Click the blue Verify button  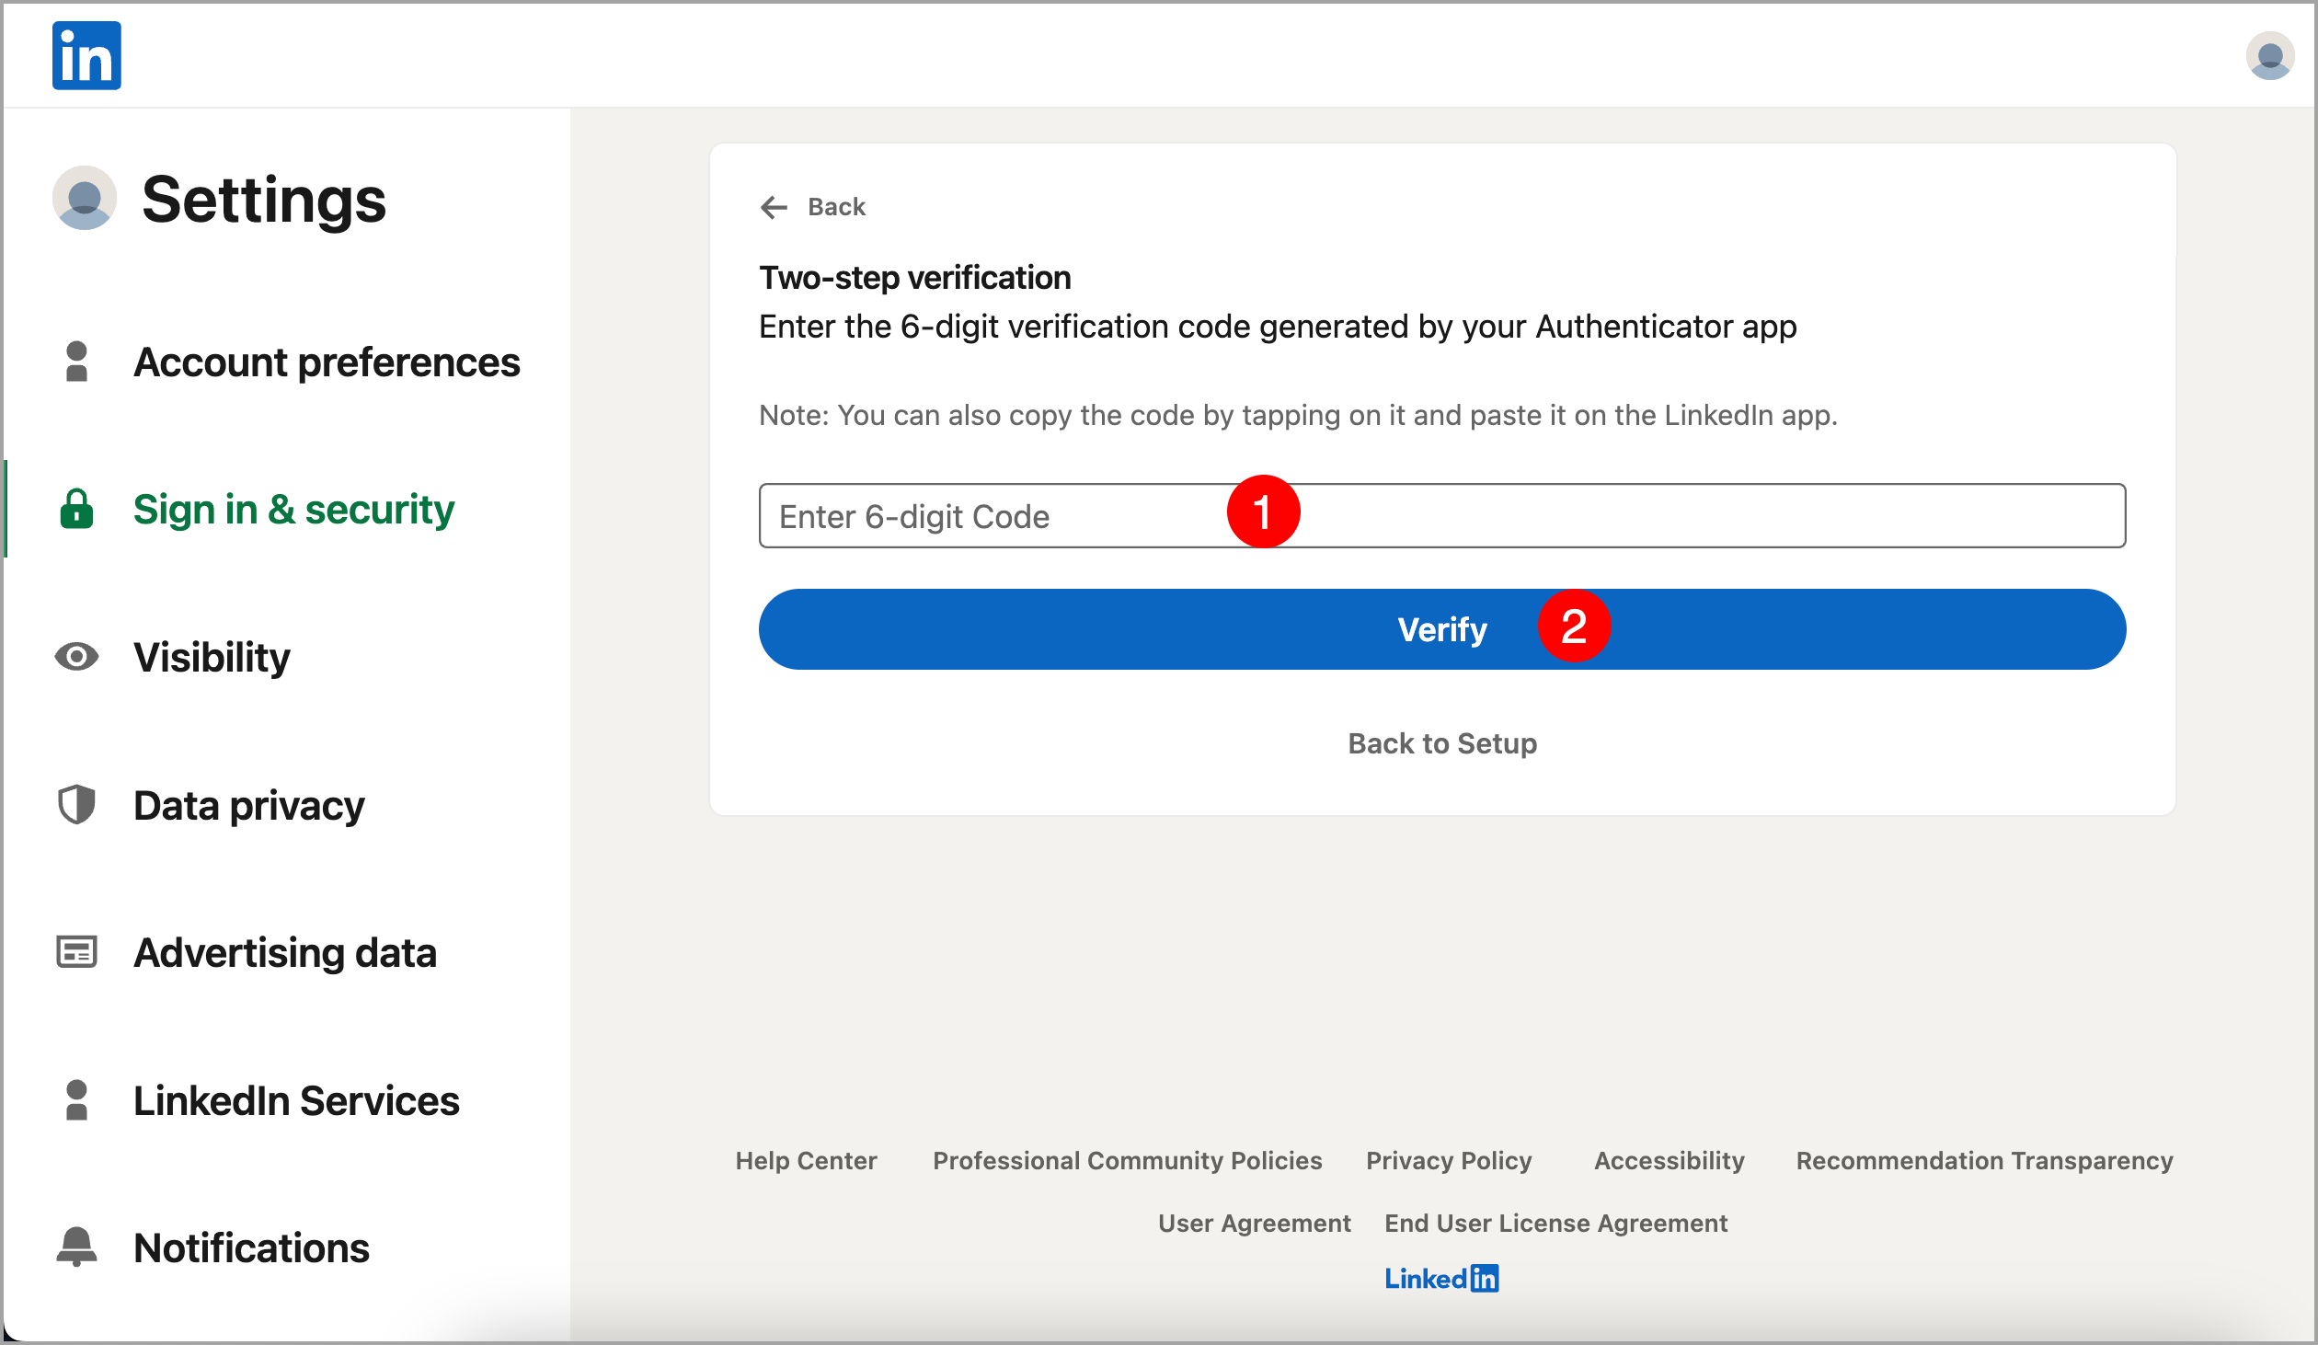[x=1442, y=629]
